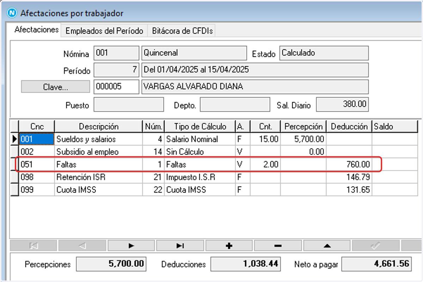Click the Estado field showing Calculado
Viewport: 423px width, 282px height.
324,53
